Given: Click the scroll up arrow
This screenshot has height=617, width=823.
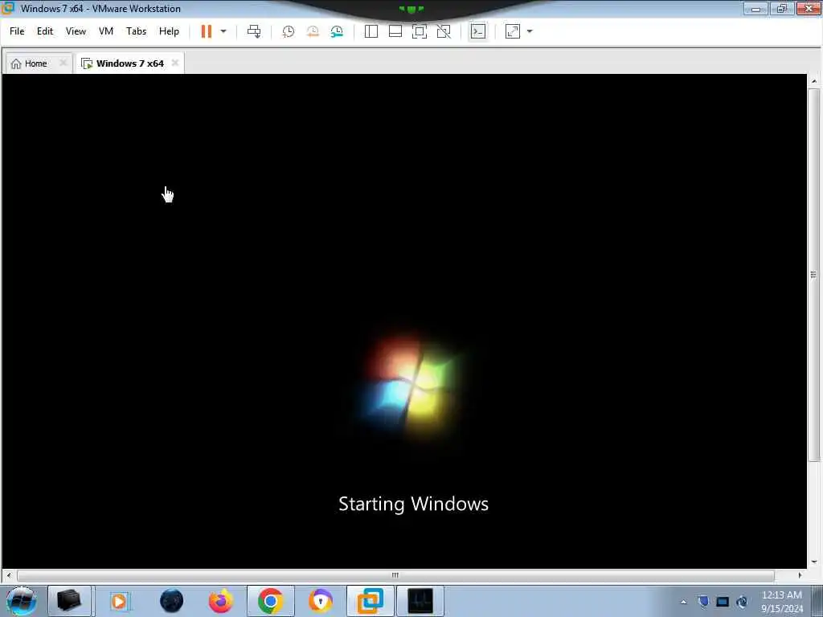Looking at the screenshot, I should pyautogui.click(x=813, y=81).
